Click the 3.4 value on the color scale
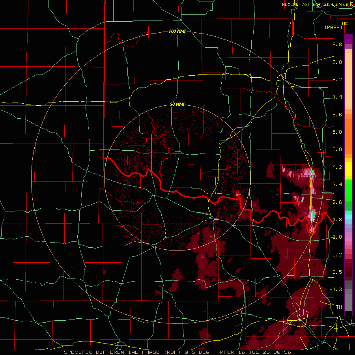355x355 pixels. click(337, 185)
